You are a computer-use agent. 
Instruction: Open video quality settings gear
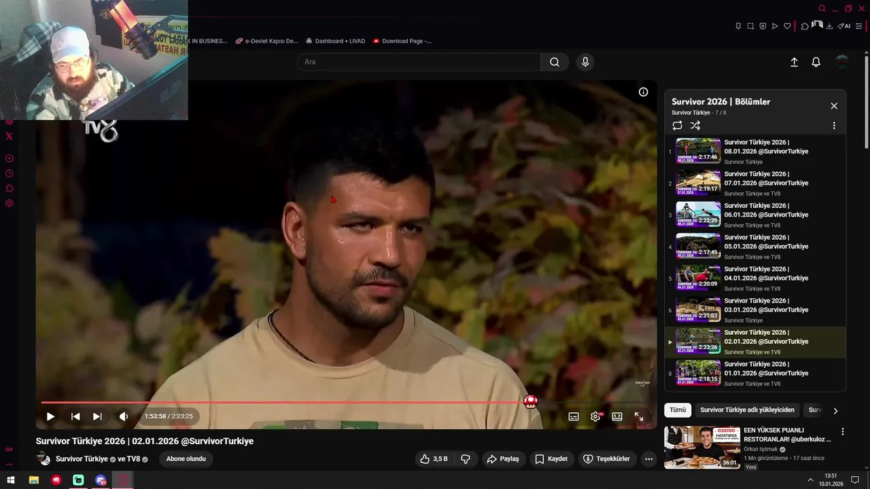pos(595,416)
